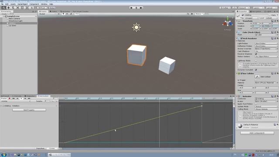Screen dimensions: 279x157
Task: Open the Help menu
Action: point(51,4)
